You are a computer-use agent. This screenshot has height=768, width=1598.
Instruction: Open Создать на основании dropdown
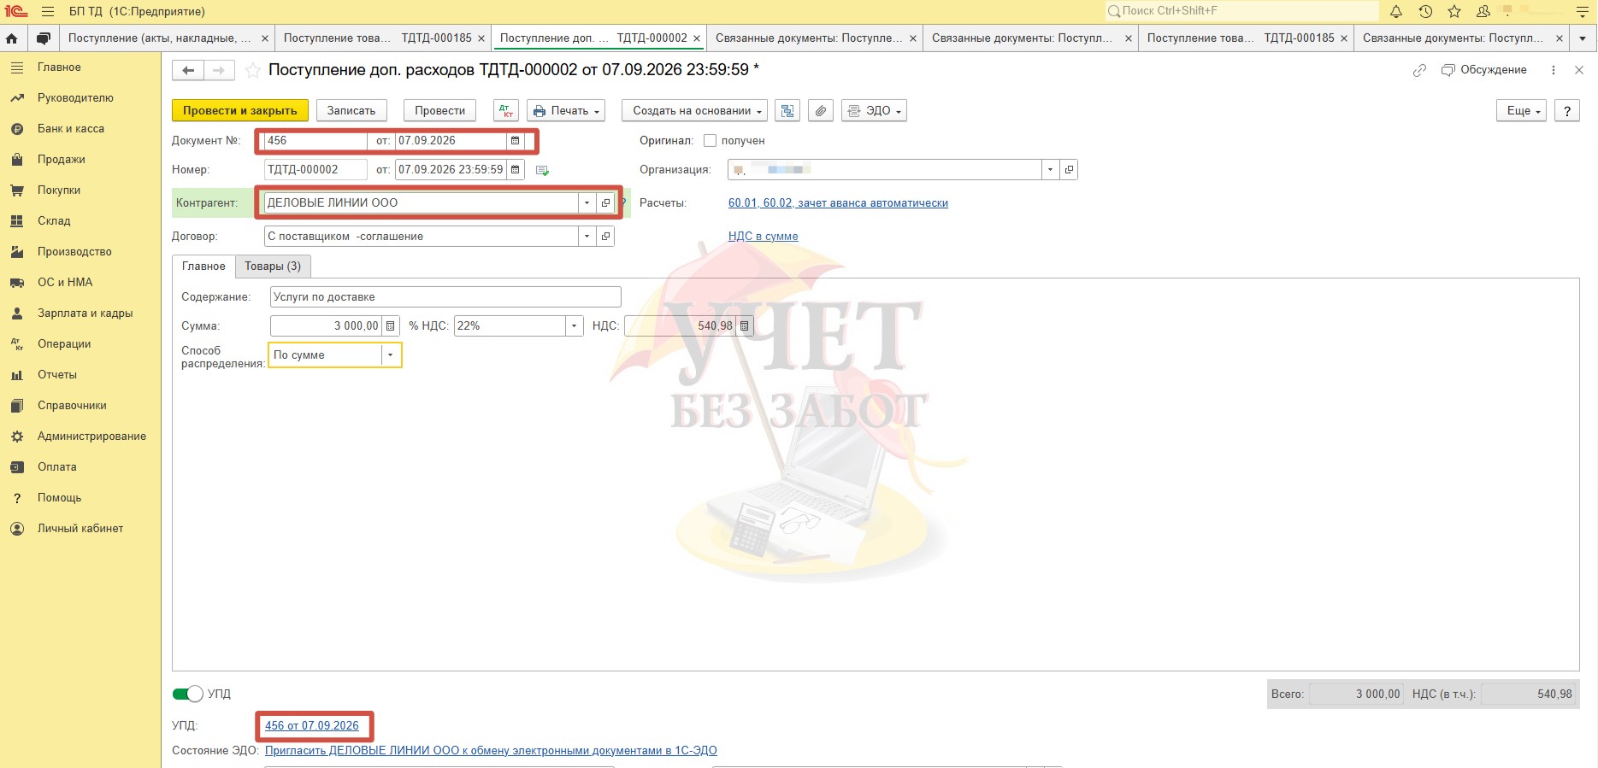[x=694, y=111]
